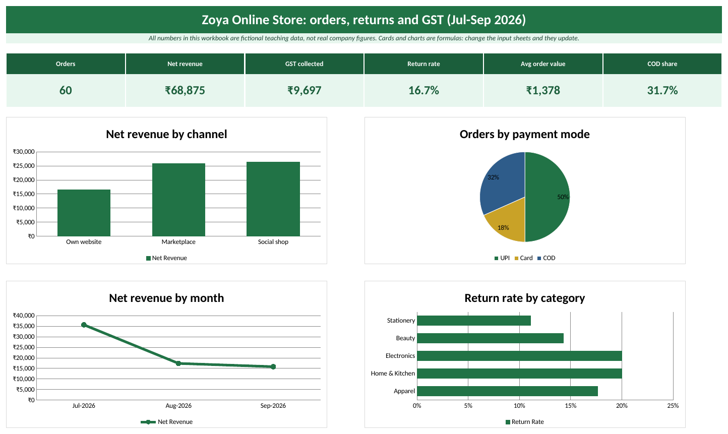The image size is (728, 434).
Task: Click the Apparel return rate bar
Action: tap(507, 391)
